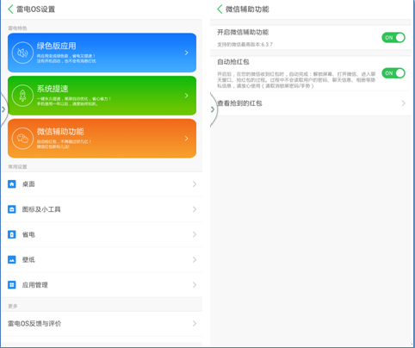Click the rocket icon on 系统提速 card
This screenshot has height=348, width=415.
[22, 96]
